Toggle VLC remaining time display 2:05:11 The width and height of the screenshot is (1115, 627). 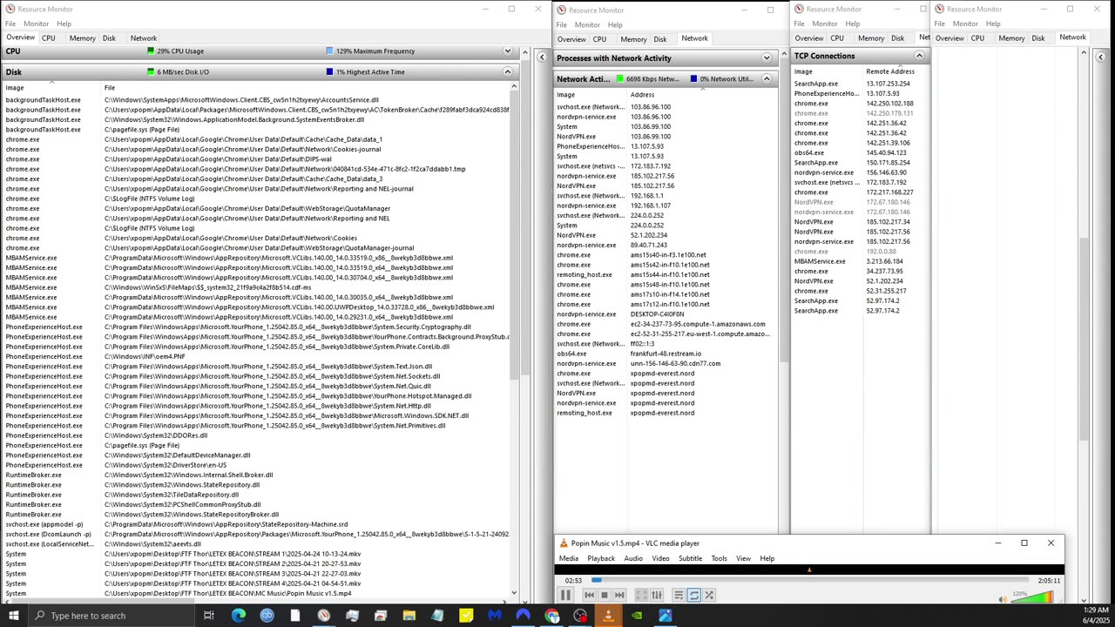pyautogui.click(x=1049, y=580)
